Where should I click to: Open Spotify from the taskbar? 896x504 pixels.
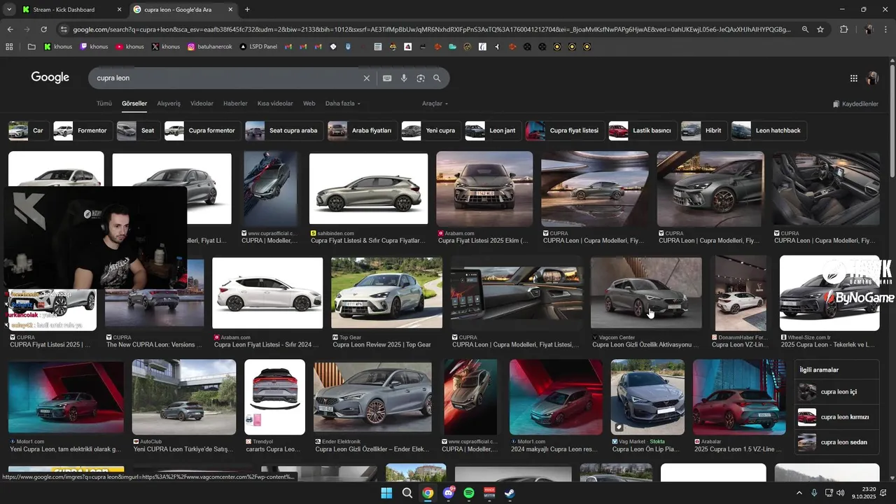click(469, 493)
